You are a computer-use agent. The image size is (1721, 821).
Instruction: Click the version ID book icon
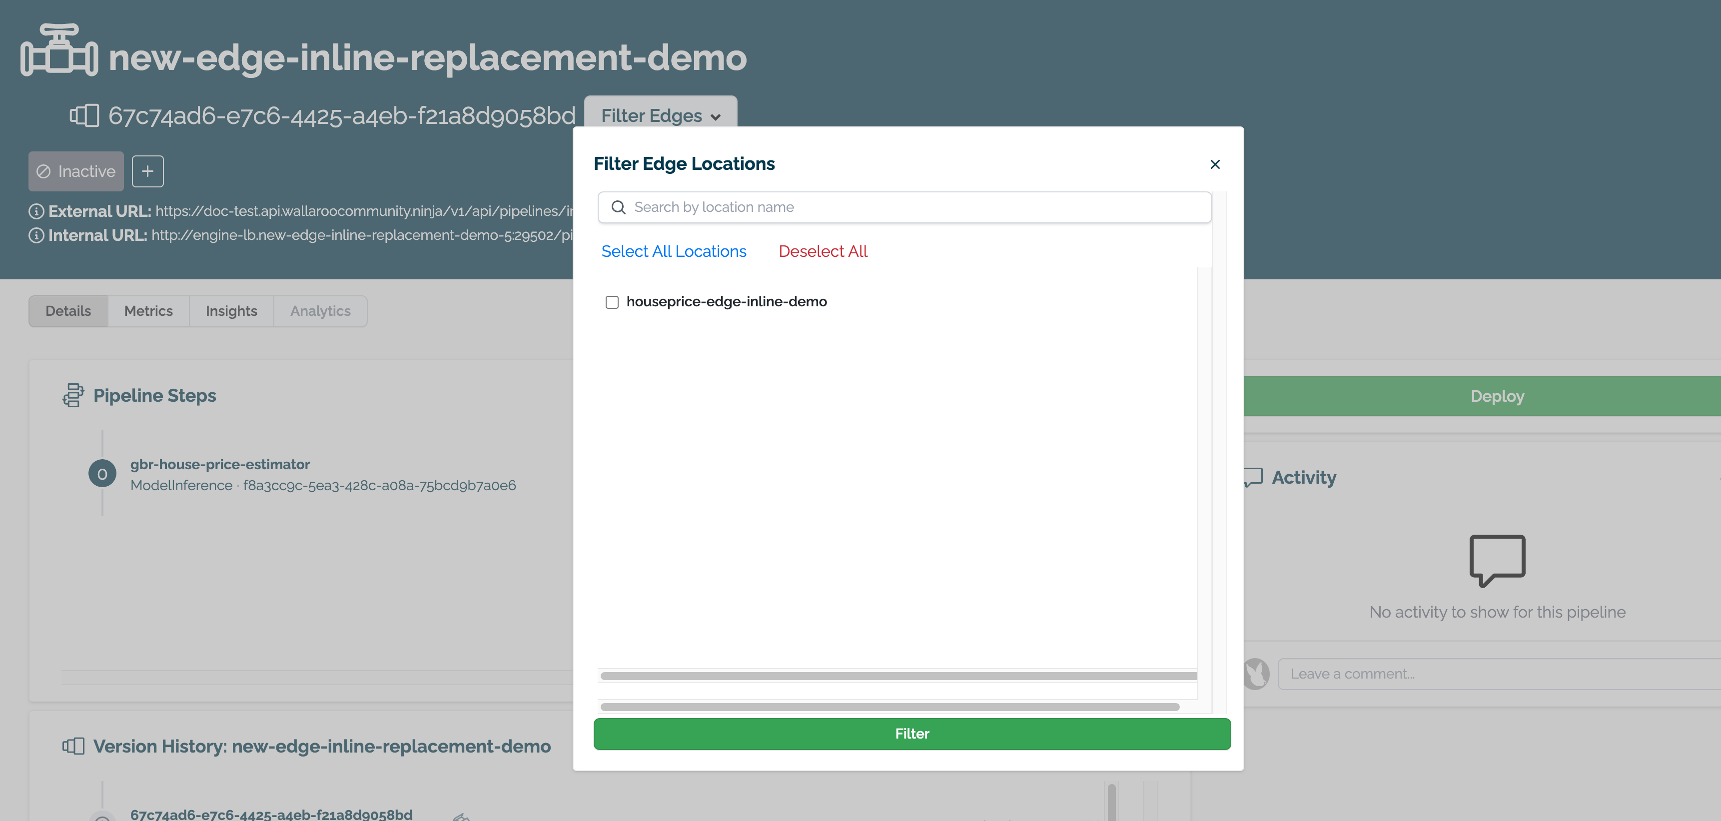85,115
